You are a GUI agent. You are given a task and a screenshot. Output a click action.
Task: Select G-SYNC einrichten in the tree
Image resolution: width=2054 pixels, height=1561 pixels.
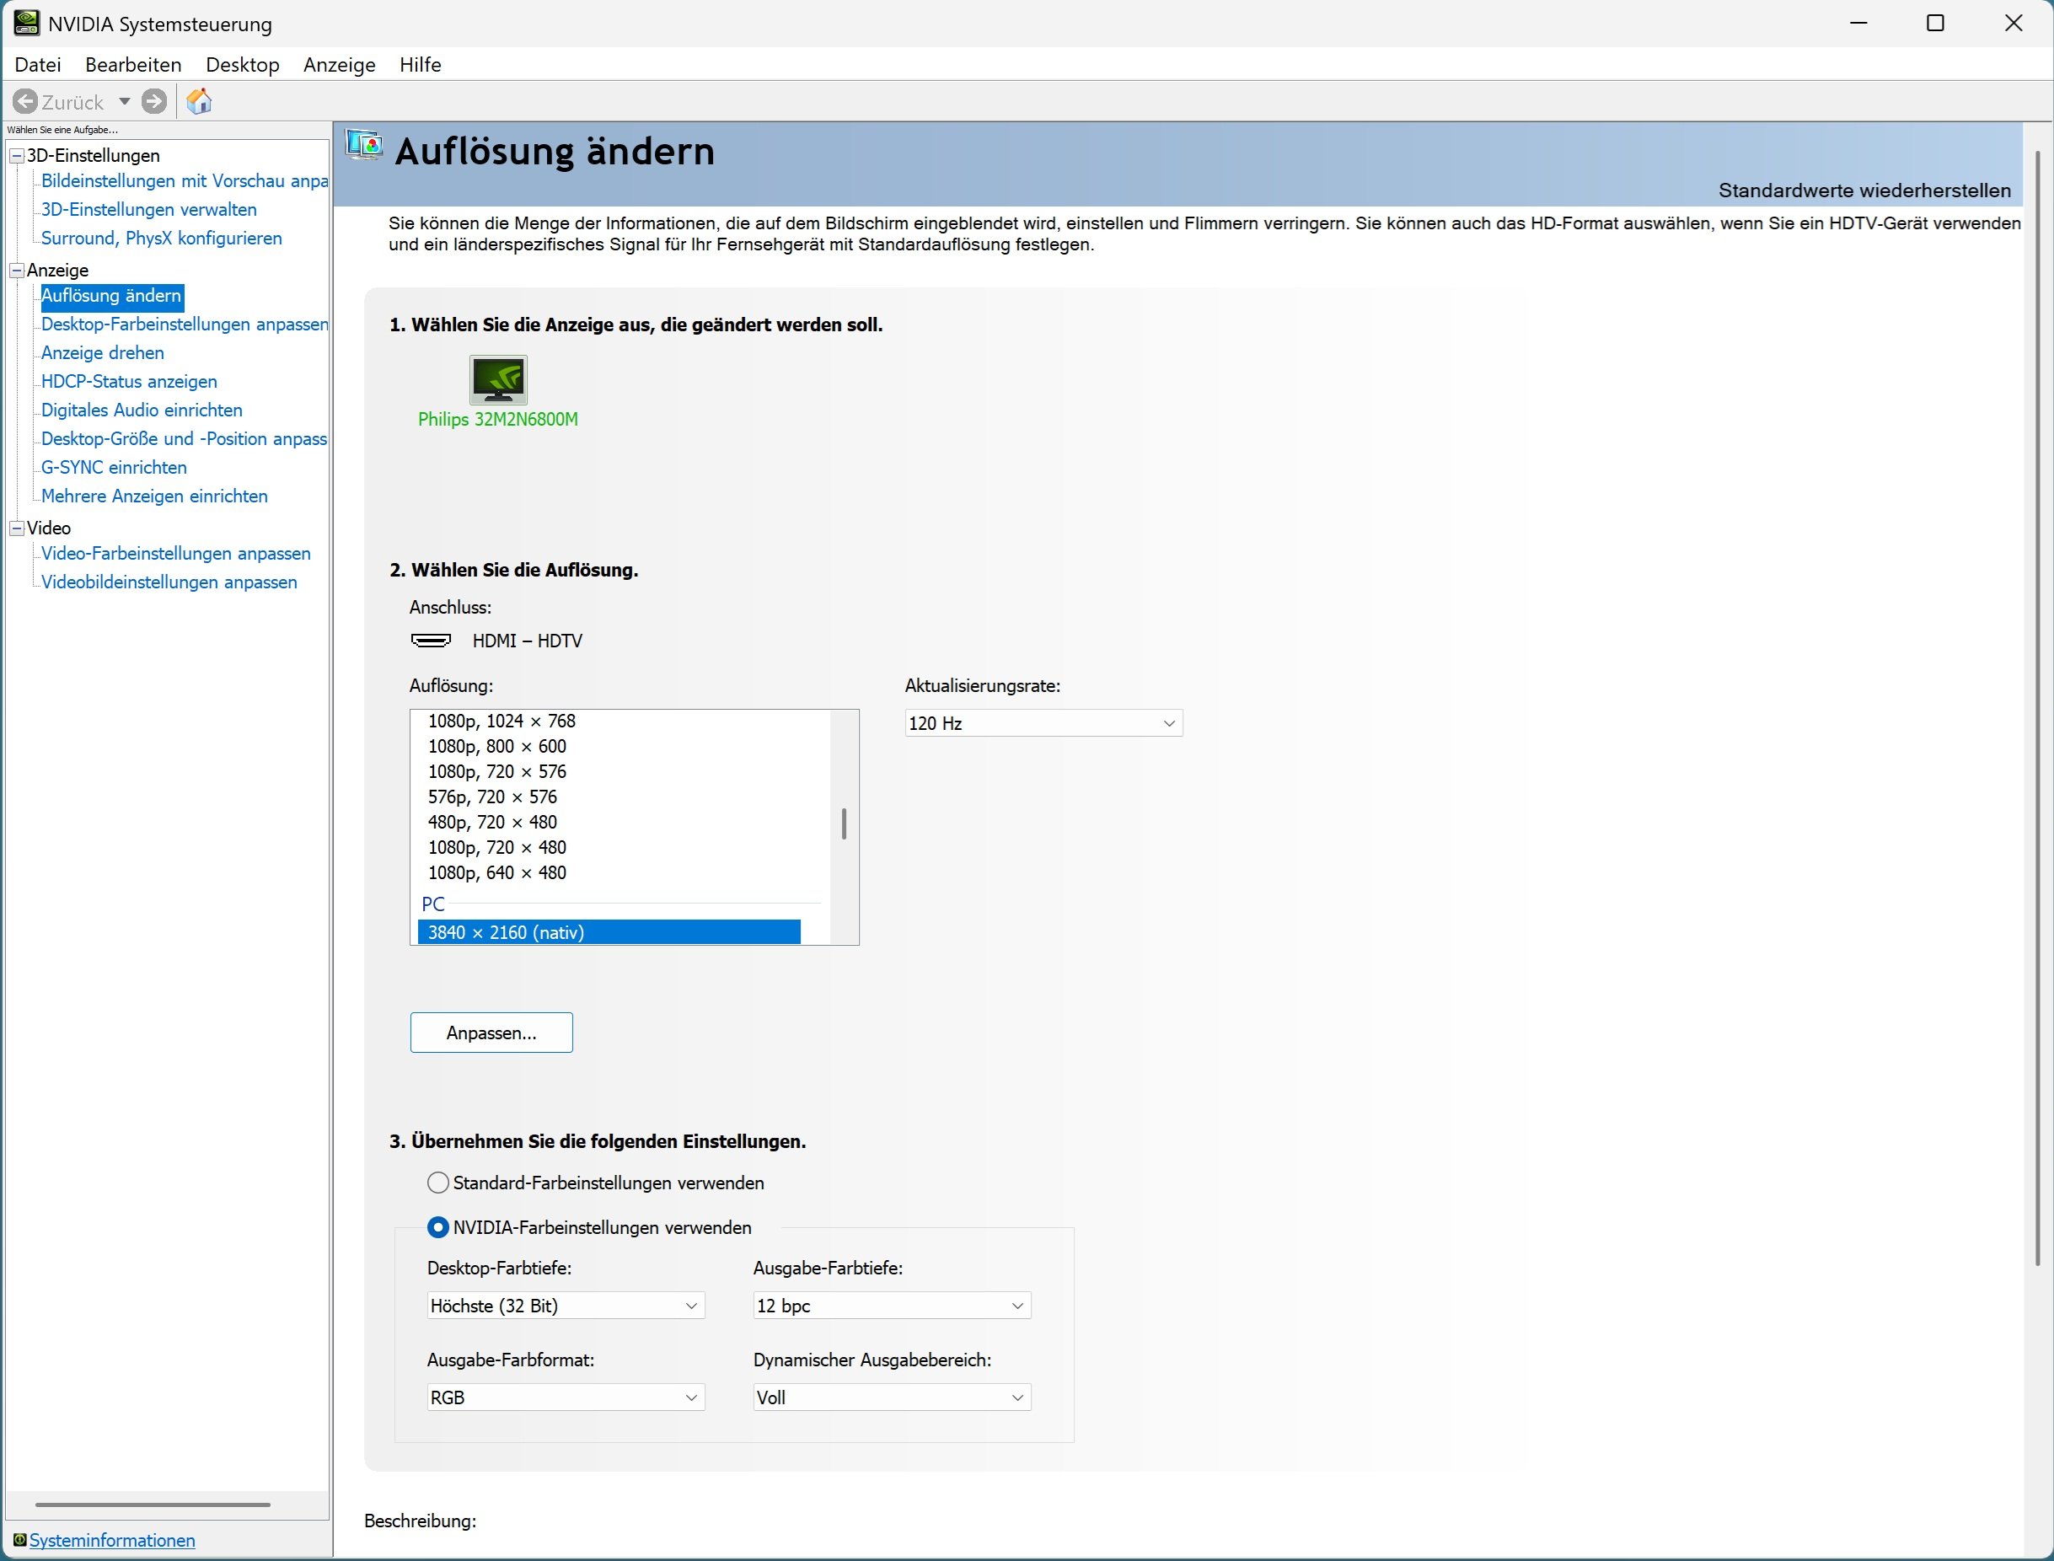pos(113,467)
